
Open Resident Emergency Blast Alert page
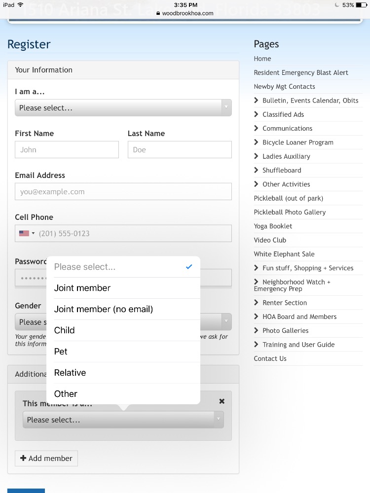tap(301, 72)
